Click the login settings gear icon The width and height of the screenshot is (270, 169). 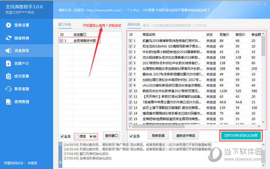(9, 25)
